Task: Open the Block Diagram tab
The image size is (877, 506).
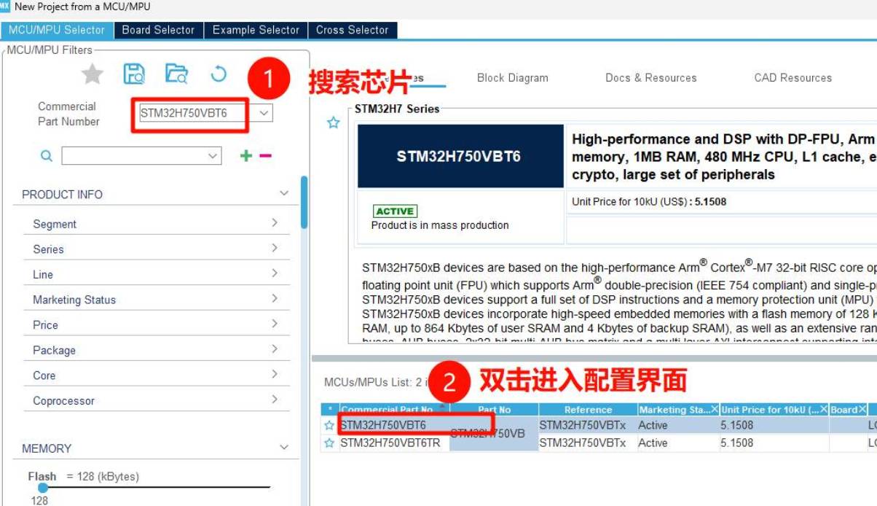Action: click(513, 78)
